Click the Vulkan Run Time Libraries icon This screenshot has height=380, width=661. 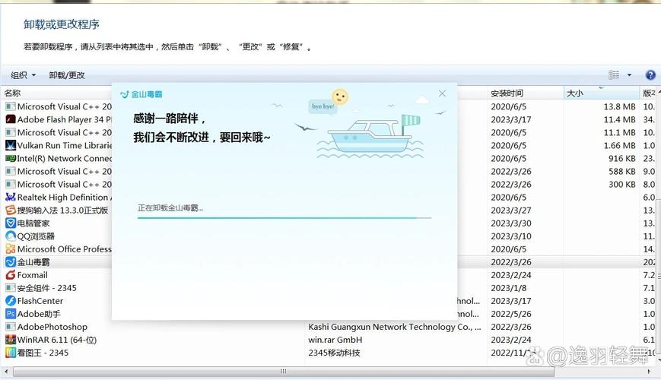(x=11, y=145)
